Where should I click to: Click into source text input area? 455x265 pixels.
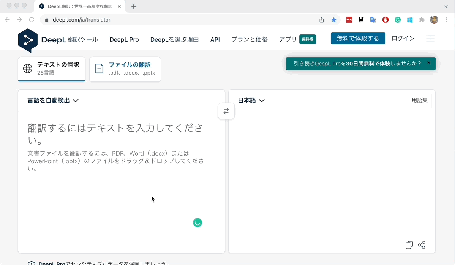(x=121, y=182)
